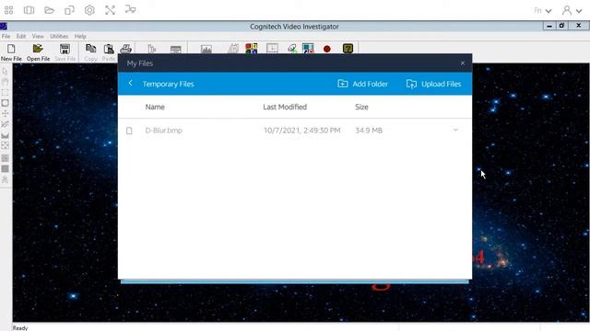The image size is (590, 331).
Task: Open the File menu
Action: [6, 36]
